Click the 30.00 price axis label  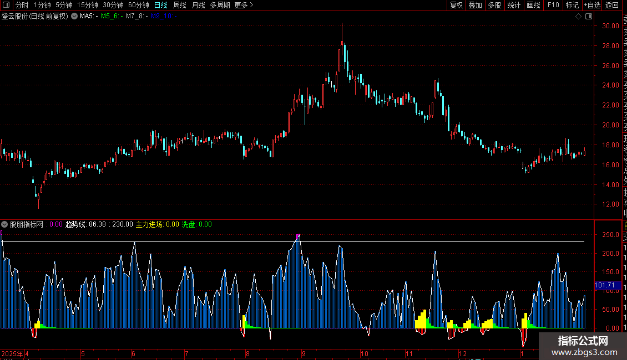point(610,26)
